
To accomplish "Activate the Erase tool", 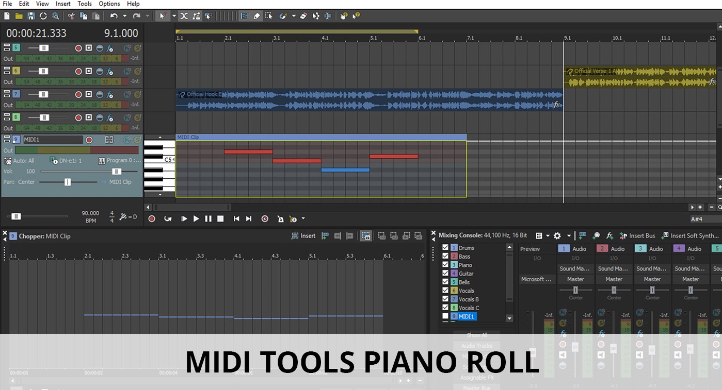I will click(x=303, y=16).
